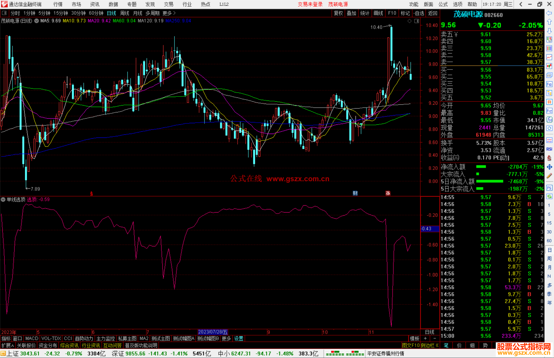554x358 pixels.
Task: Click the back arrow sidebar icon
Action: point(549,13)
